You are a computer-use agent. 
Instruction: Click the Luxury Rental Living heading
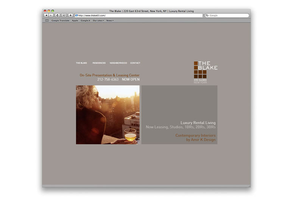coord(198,123)
